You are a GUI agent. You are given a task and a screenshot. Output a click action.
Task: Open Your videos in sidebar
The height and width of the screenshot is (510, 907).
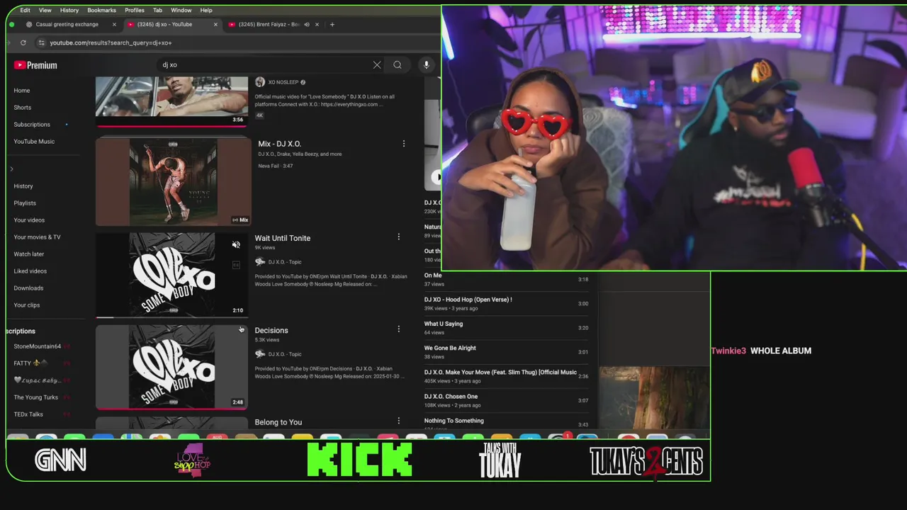click(29, 220)
